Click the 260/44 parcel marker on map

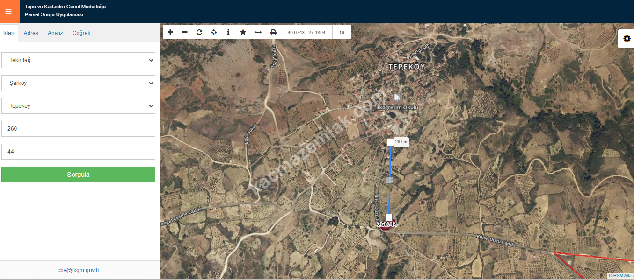(387, 224)
